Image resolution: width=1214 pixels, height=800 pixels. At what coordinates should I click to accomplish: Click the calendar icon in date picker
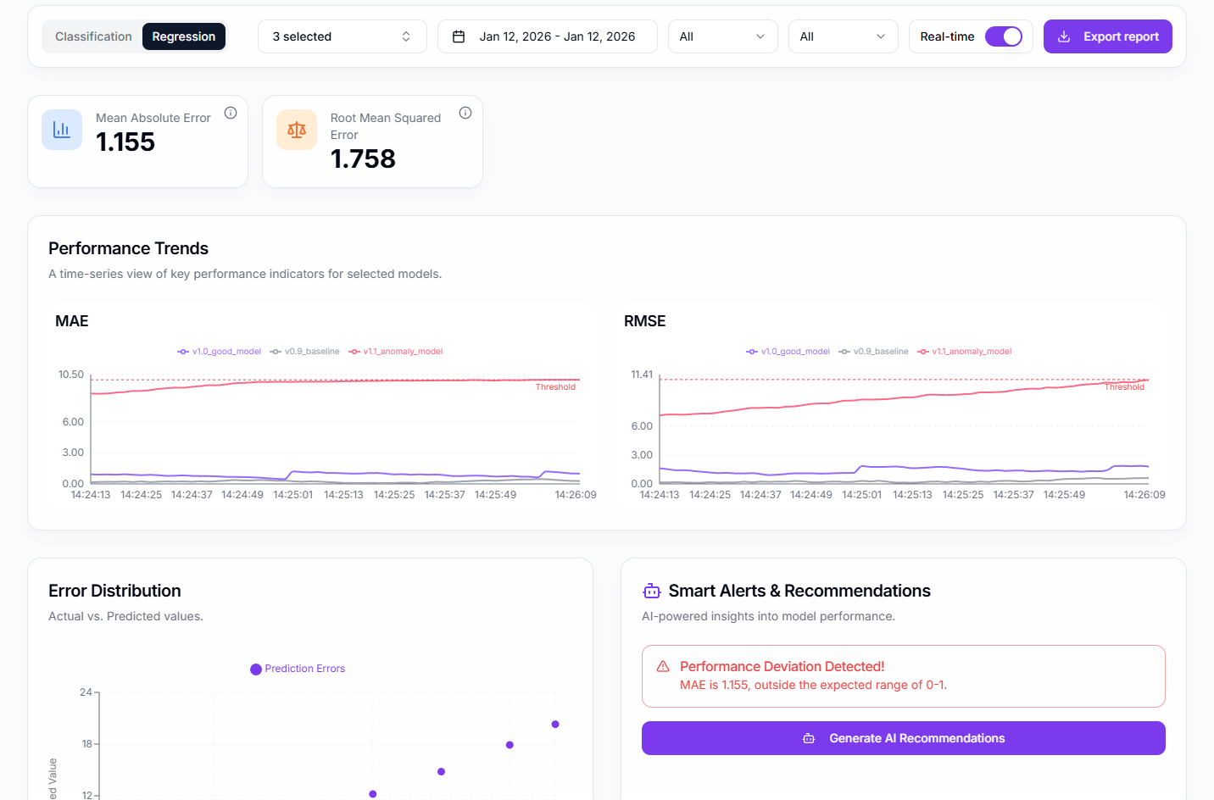[x=459, y=36]
